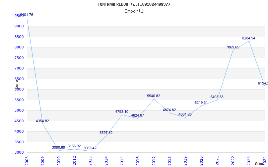Click y-axis tick 4000

click(x=19, y=131)
